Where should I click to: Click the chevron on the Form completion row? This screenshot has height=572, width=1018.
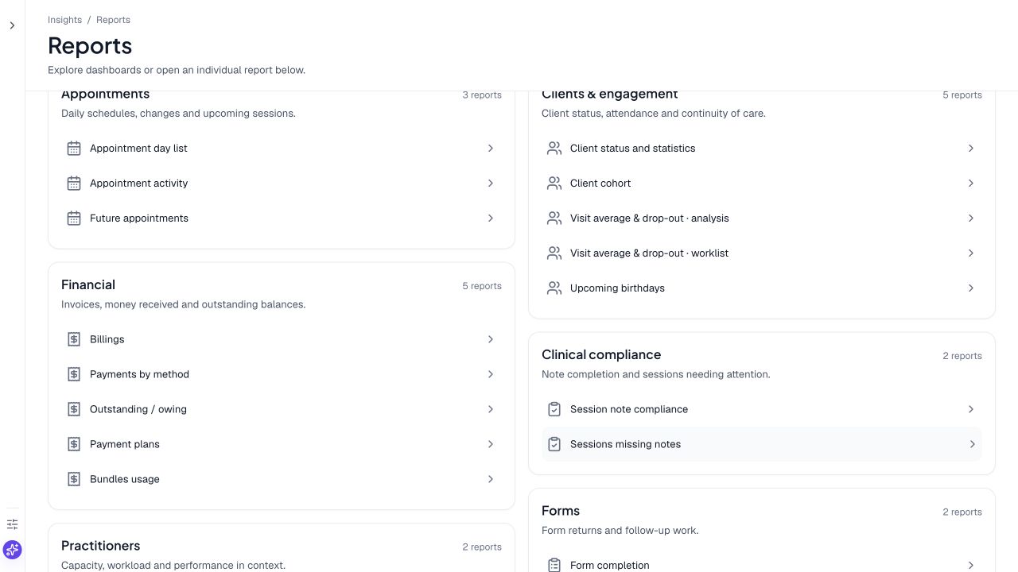(971, 565)
